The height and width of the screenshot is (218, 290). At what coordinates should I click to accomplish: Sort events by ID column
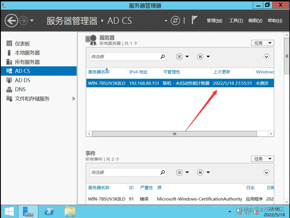click(x=131, y=188)
